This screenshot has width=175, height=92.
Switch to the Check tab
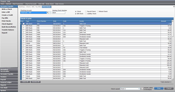click(x=28, y=7)
